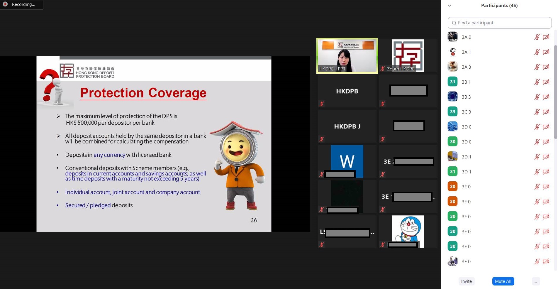Click the avatar of participant 3A 3
The height and width of the screenshot is (289, 558).
click(452, 67)
